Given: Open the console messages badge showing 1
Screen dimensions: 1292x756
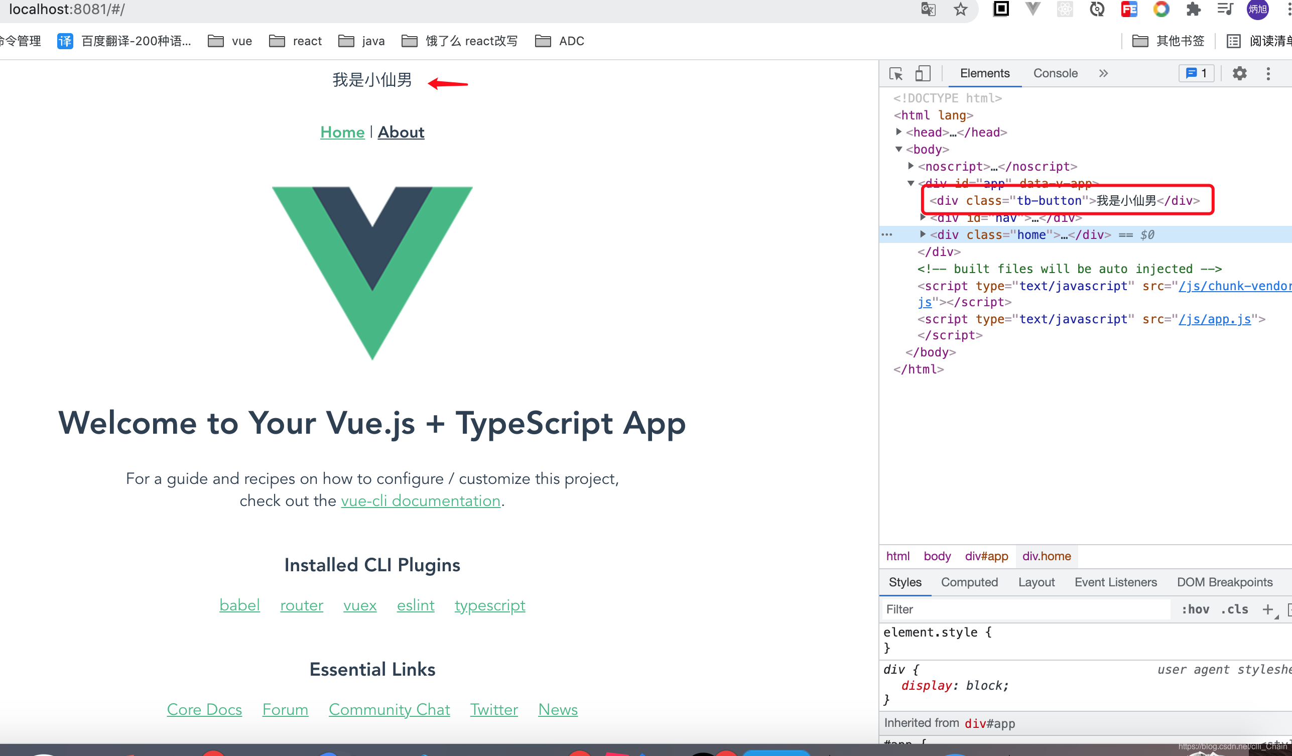Looking at the screenshot, I should 1196,74.
